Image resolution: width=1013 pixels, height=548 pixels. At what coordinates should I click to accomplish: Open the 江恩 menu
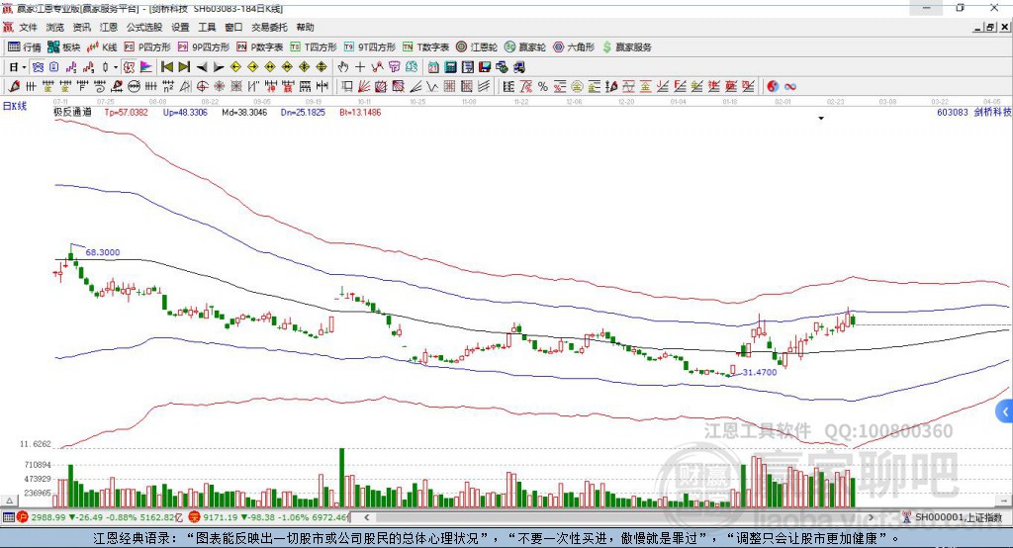point(109,27)
